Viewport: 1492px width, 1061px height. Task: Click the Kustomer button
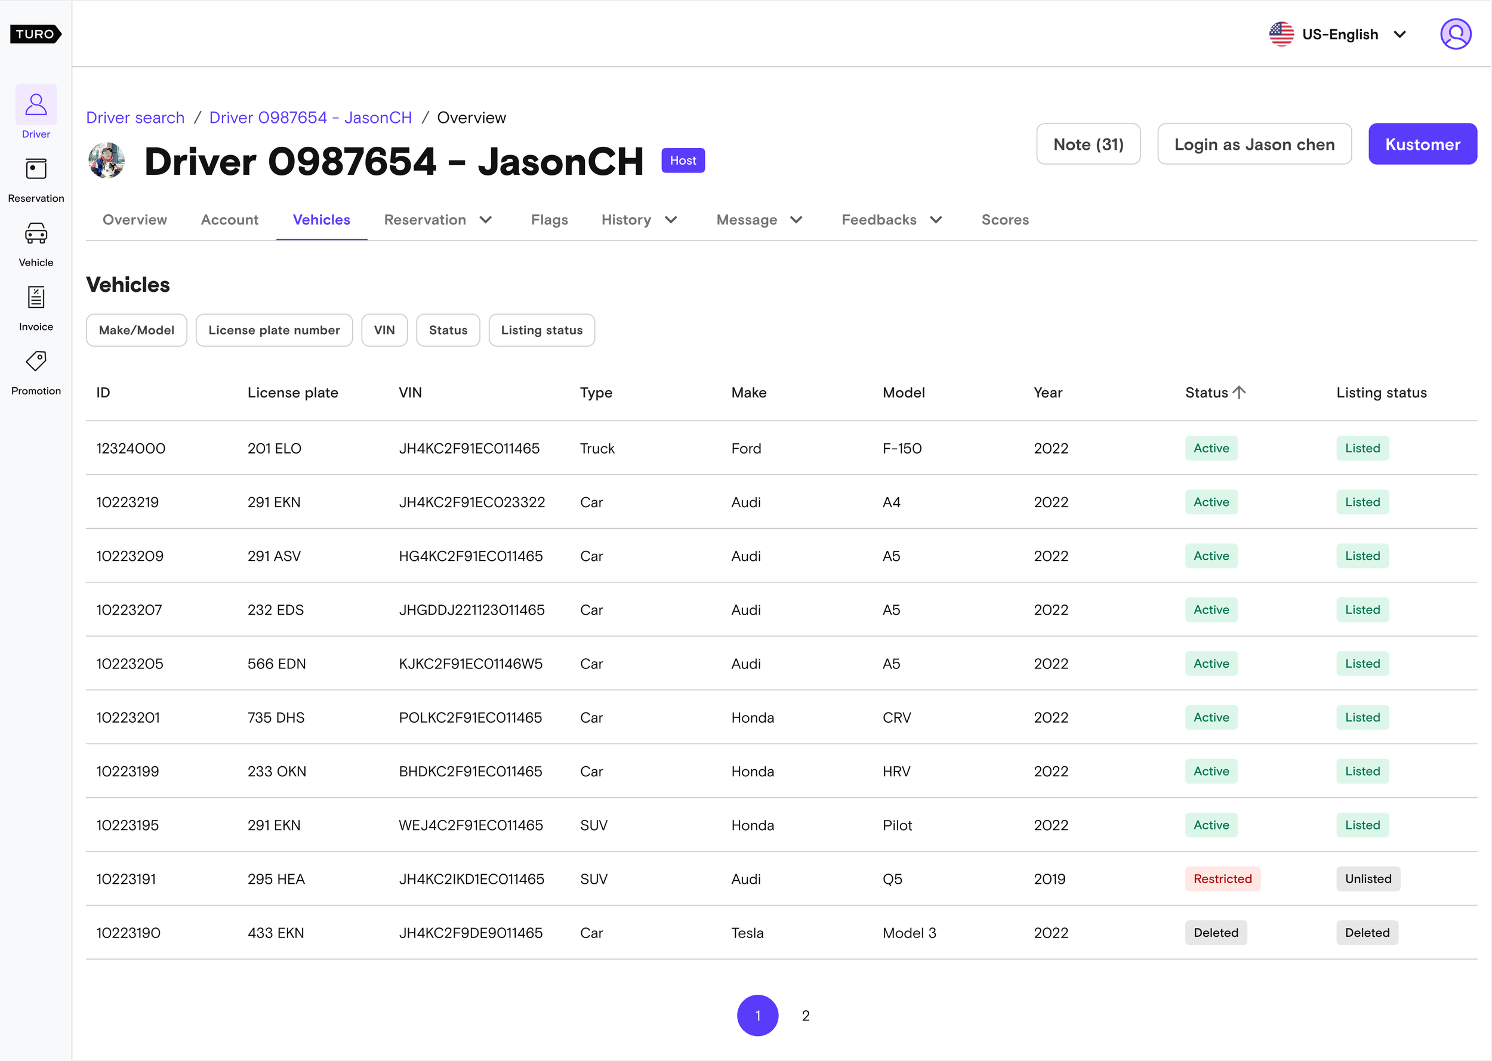[x=1422, y=144]
